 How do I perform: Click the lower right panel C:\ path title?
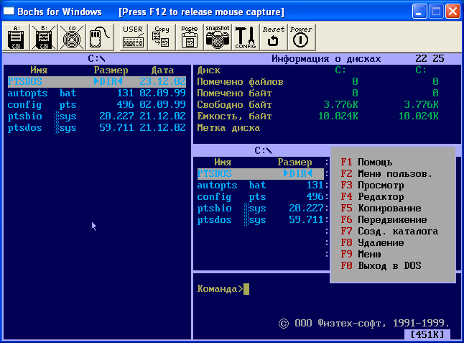(263, 150)
